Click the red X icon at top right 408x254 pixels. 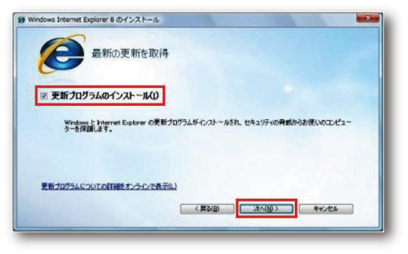pos(368,18)
